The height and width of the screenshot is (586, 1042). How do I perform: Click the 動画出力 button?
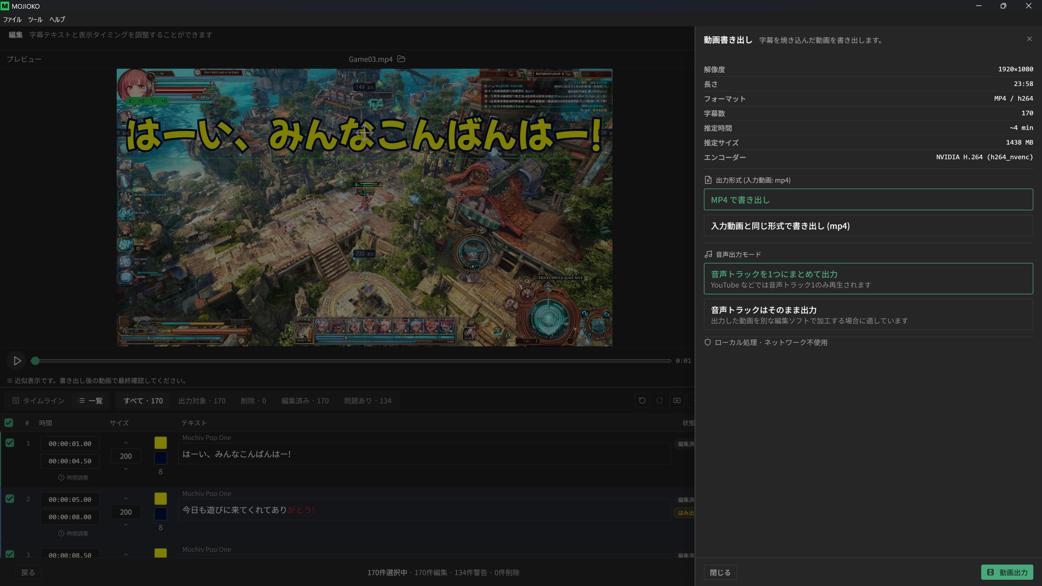pos(1007,572)
